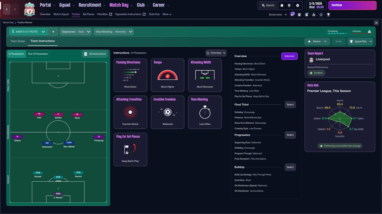Toggle the Selected button for Overview
382x214 pixels.
click(x=289, y=56)
